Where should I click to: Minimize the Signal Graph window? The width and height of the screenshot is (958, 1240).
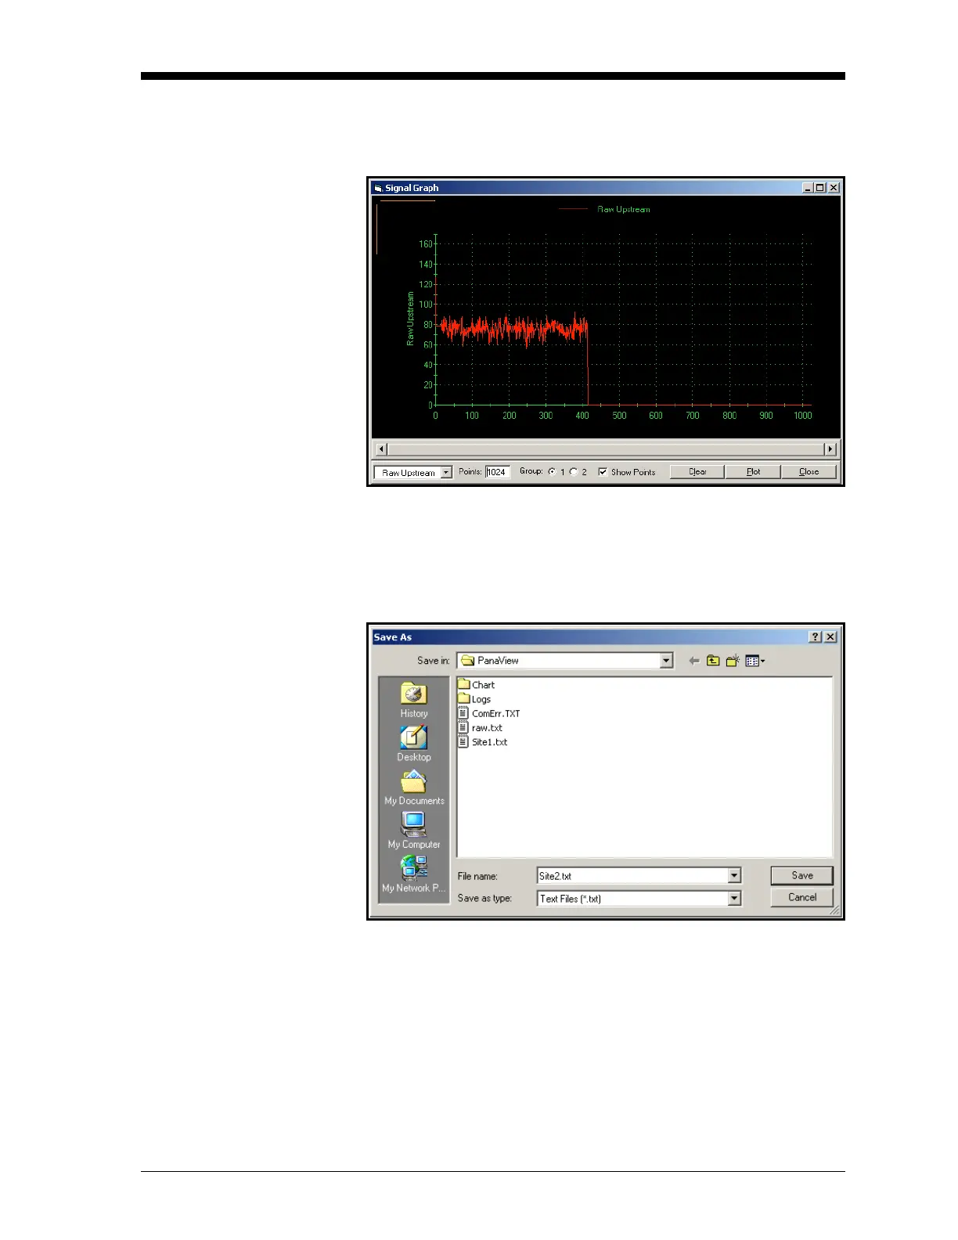pyautogui.click(x=808, y=188)
